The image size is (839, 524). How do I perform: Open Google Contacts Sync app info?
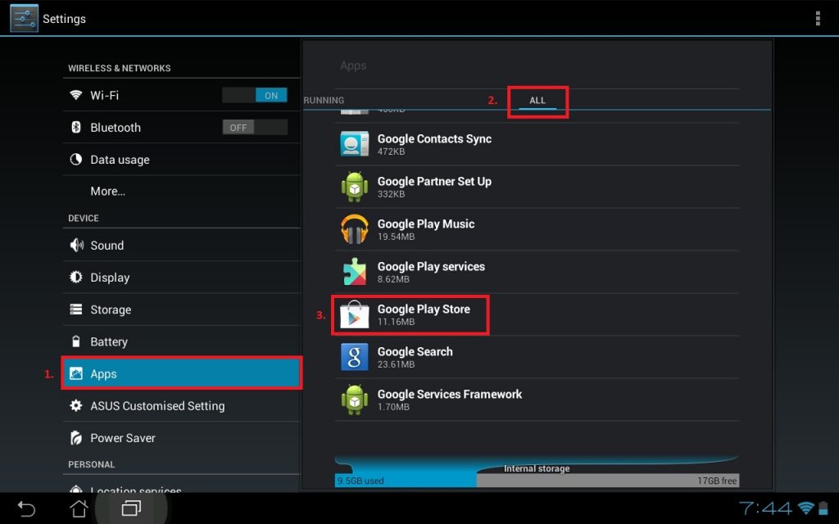(537, 144)
